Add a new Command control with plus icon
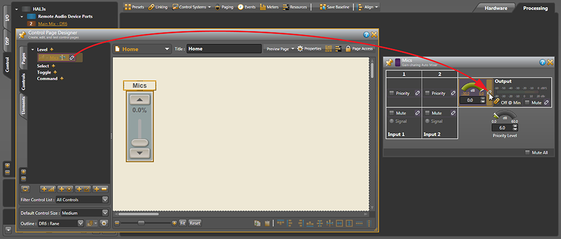The width and height of the screenshot is (561, 239). (x=62, y=78)
